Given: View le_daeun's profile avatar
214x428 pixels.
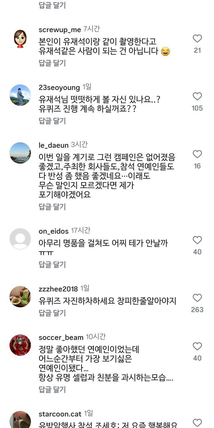Looking at the screenshot, I should click(20, 153).
